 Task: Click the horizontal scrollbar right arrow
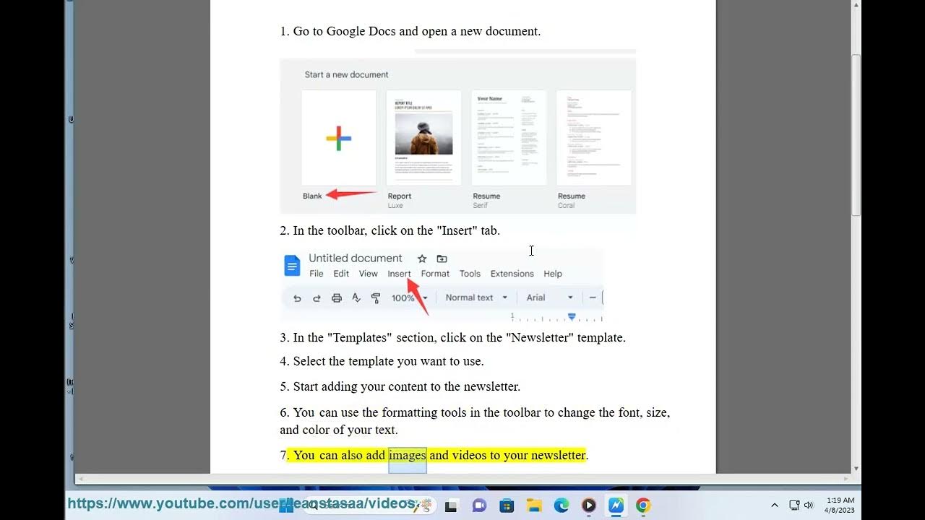click(846, 478)
